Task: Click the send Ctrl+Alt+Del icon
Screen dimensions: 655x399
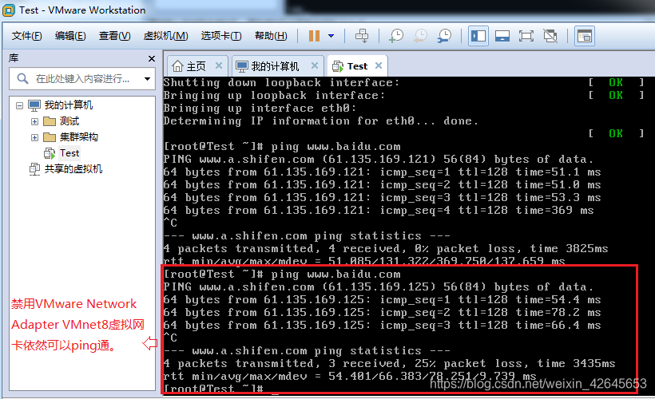Action: click(362, 36)
